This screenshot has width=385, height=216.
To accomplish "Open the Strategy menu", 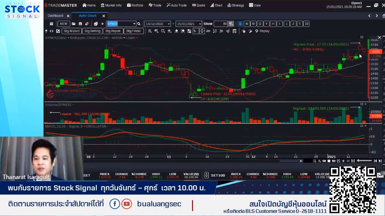I will [236, 5].
